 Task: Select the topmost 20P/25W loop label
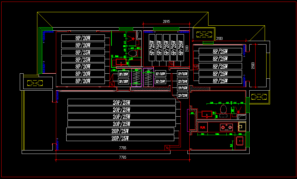coord(121,103)
